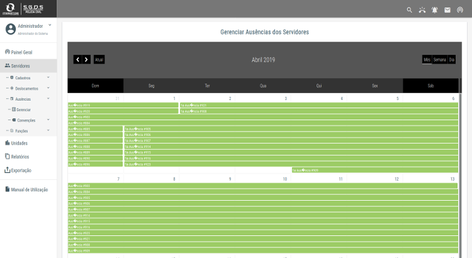Image resolution: width=472 pixels, height=258 pixels.
Task: Open event Ausência #896
Action: 95,164
